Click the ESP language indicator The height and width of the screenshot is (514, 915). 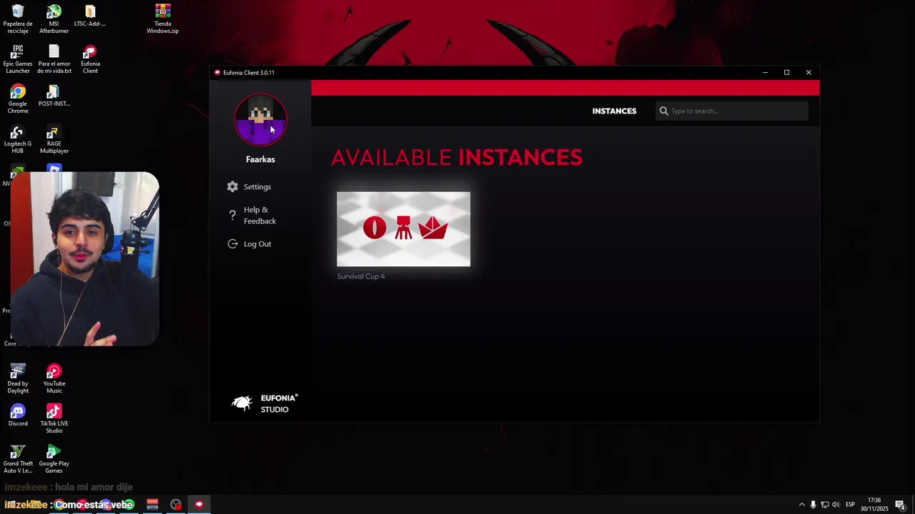coord(850,505)
